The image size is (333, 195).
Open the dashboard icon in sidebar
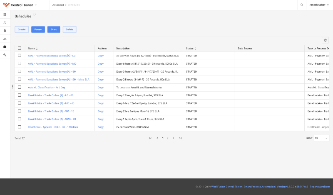(x=5, y=15)
